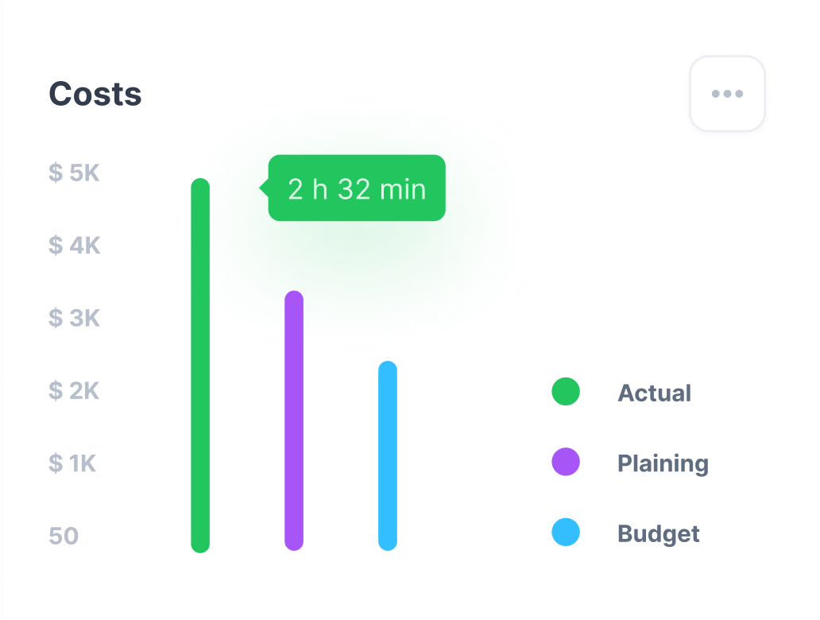Toggle visibility of the Plaining series
This screenshot has width=820, height=620.
point(565,463)
